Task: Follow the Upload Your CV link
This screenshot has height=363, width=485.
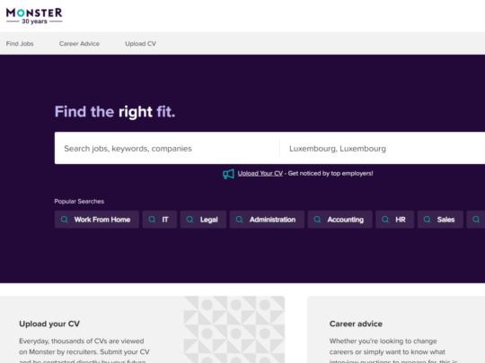Action: [260, 174]
